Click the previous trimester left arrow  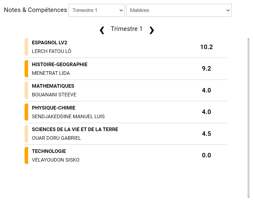(102, 30)
